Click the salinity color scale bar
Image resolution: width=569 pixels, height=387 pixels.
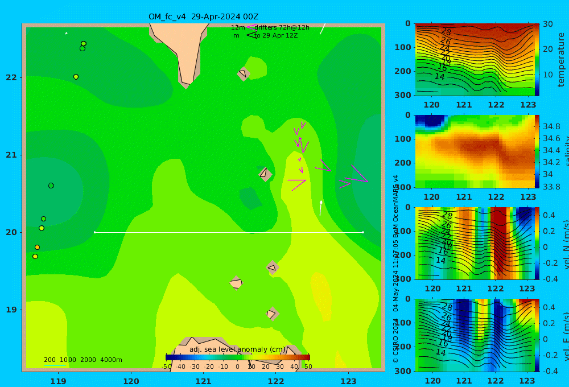[537, 151]
